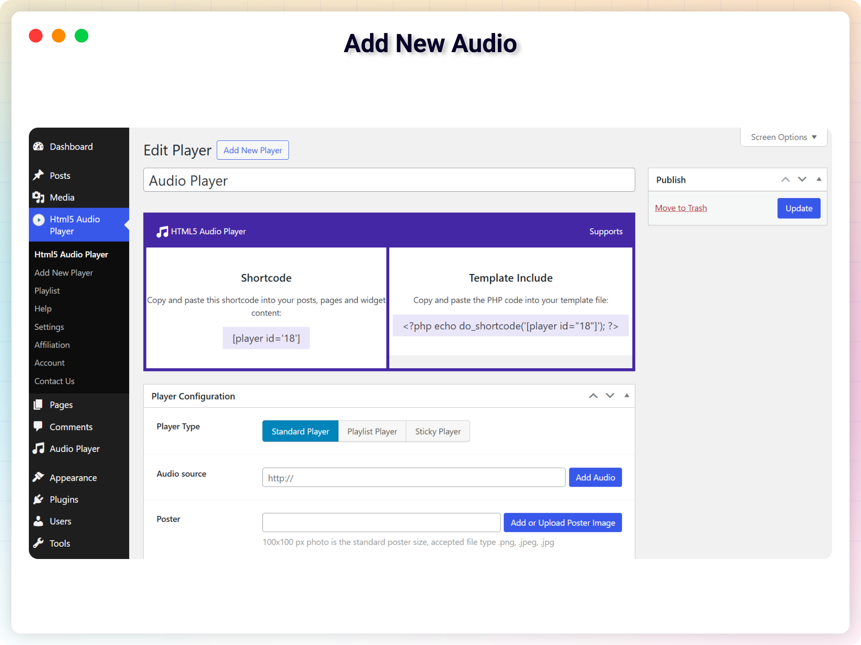This screenshot has height=645, width=861.
Task: Click the red window close dot
Action: coord(36,36)
